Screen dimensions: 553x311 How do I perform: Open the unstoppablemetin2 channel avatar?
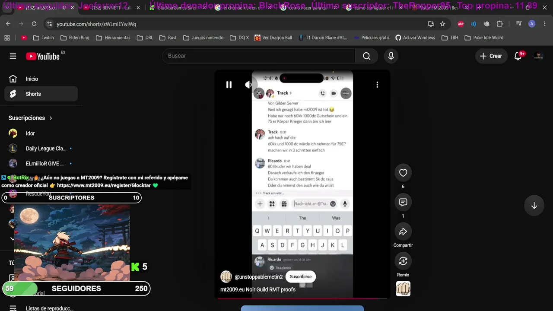click(x=226, y=276)
